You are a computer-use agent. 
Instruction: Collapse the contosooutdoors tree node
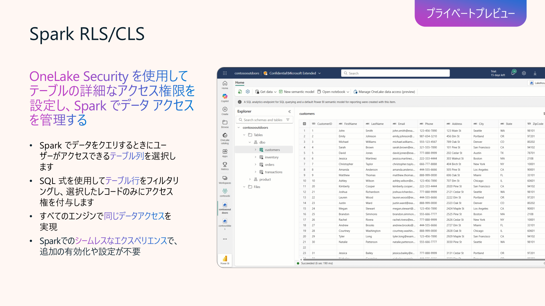[x=238, y=128]
